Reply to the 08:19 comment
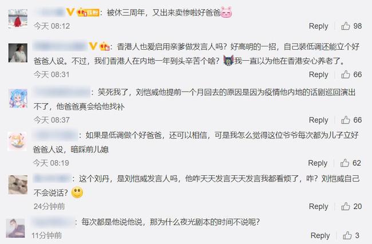Image resolution: width=372 pixels, height=244 pixels. pyautogui.click(x=318, y=163)
